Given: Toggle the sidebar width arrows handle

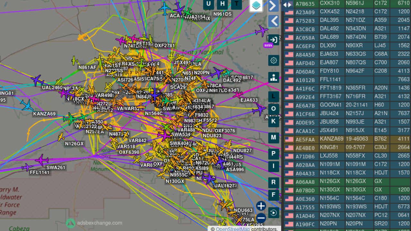Looking at the screenshot, I should [x=287, y=4].
